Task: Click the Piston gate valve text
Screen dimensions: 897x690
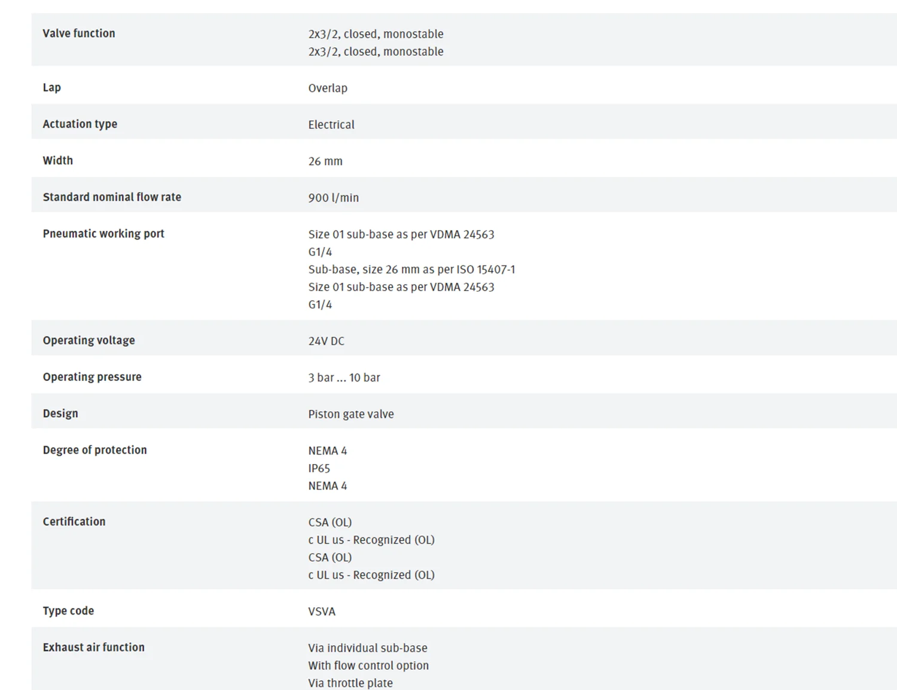Action: click(x=351, y=414)
